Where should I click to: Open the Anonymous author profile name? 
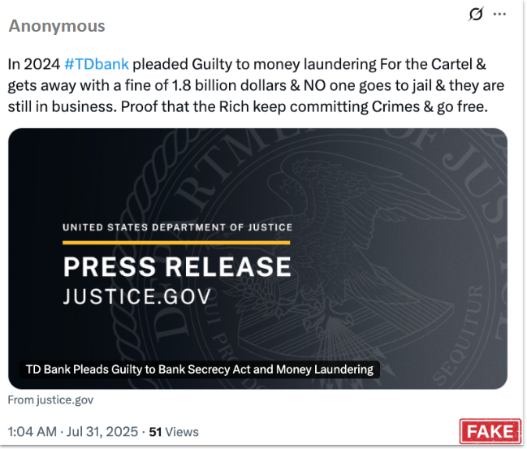pyautogui.click(x=57, y=26)
